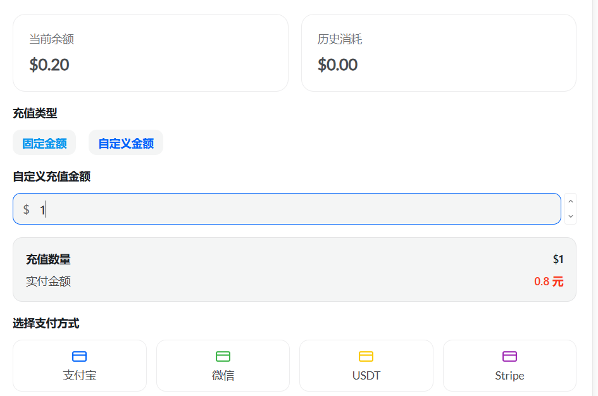Pick Stripe payment option
The height and width of the screenshot is (396, 598).
pos(509,366)
